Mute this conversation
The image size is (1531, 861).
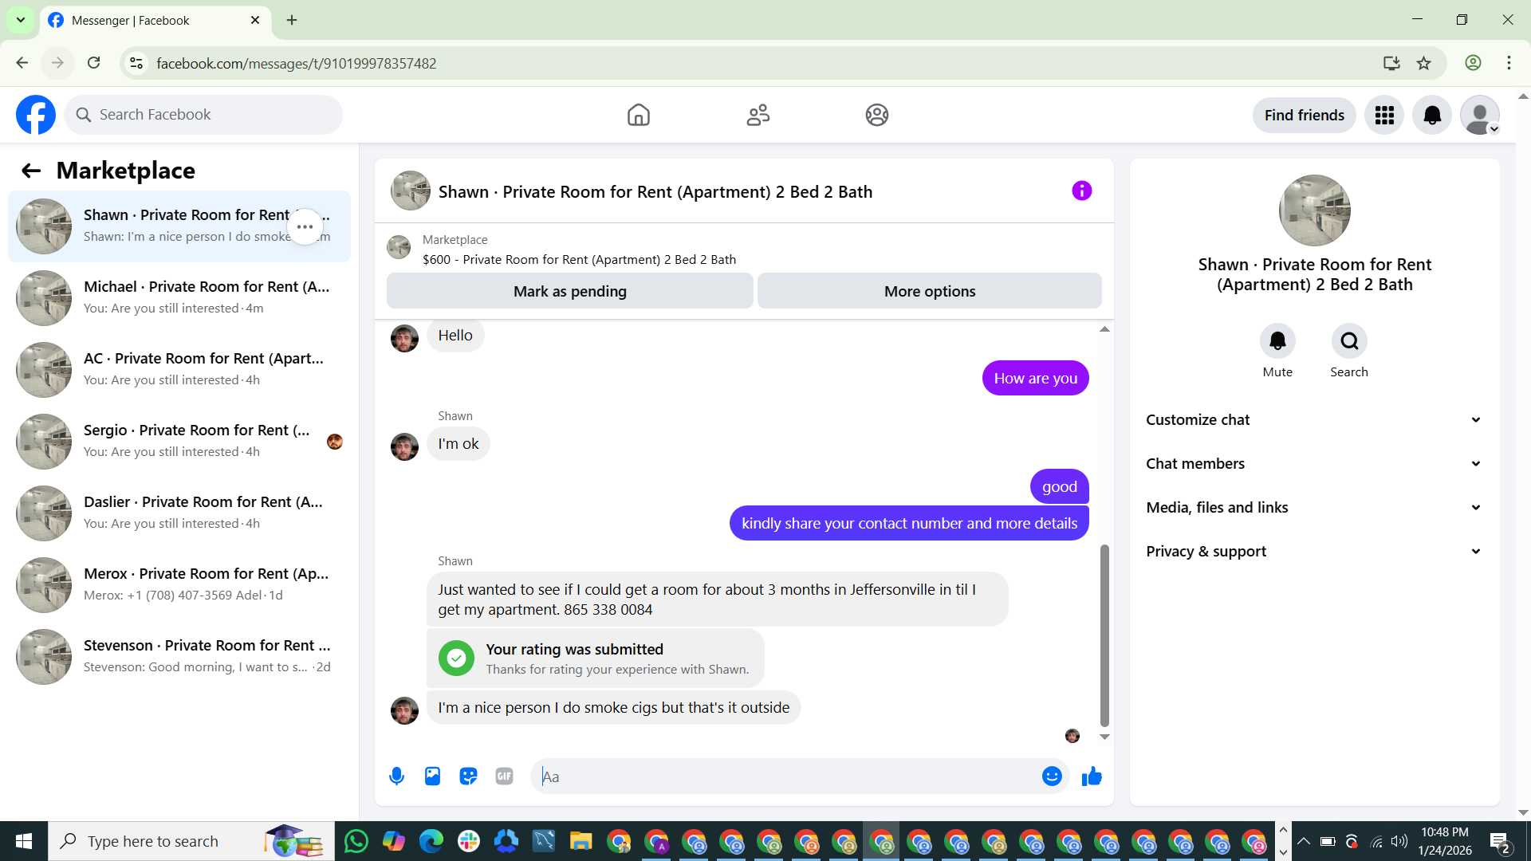[1277, 341]
